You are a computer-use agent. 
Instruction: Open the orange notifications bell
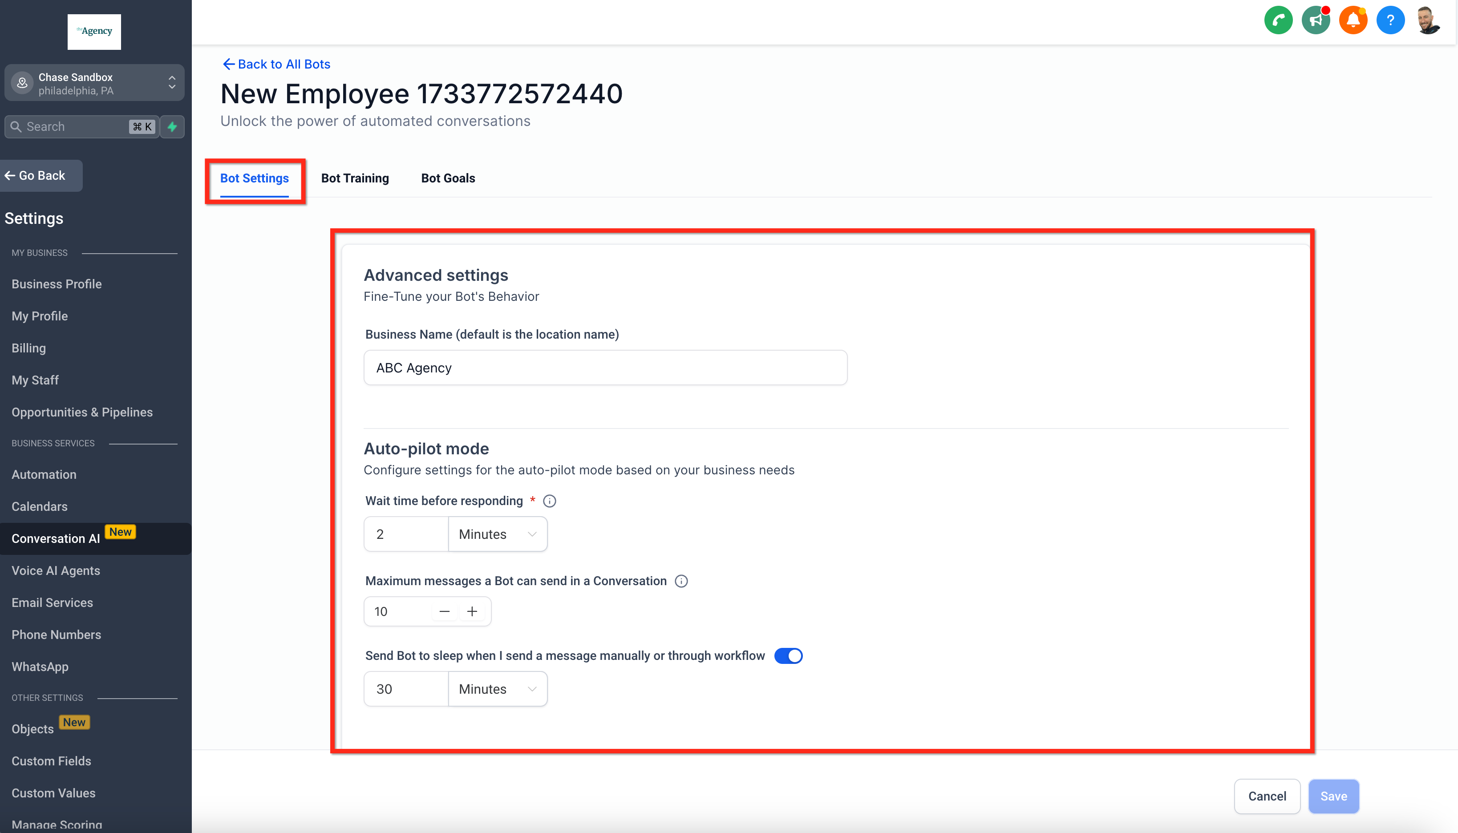click(1353, 20)
